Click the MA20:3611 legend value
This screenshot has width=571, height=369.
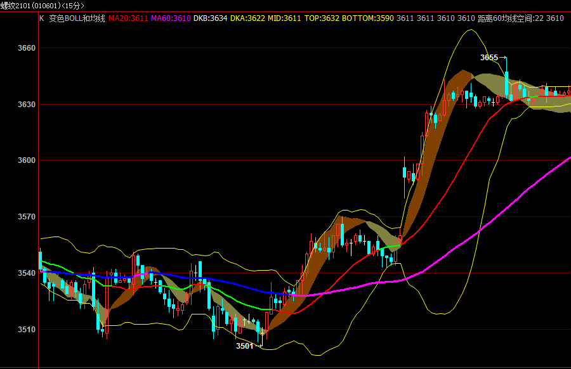pyautogui.click(x=128, y=18)
